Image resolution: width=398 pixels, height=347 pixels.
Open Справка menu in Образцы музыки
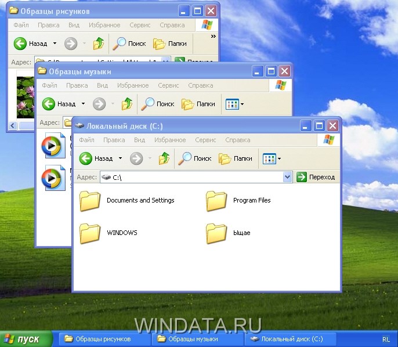click(201, 85)
